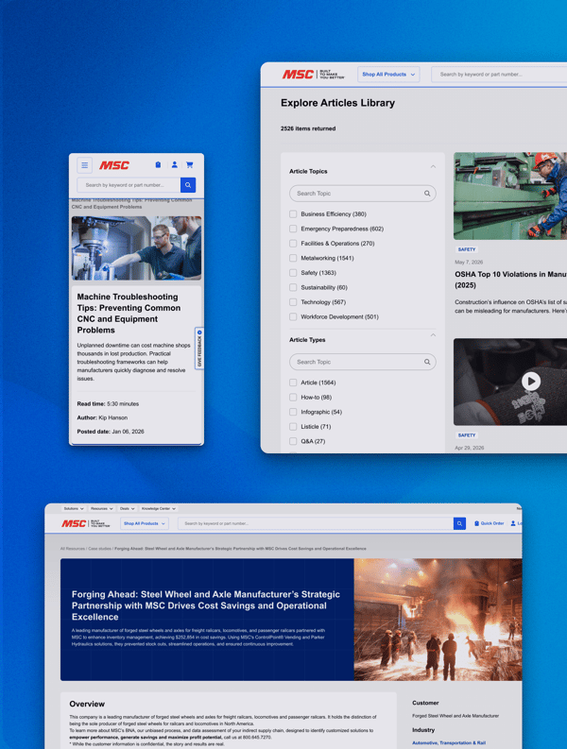Click magnifier icon in Article Topics search
Viewport: 567px width, 749px height.
coord(427,194)
